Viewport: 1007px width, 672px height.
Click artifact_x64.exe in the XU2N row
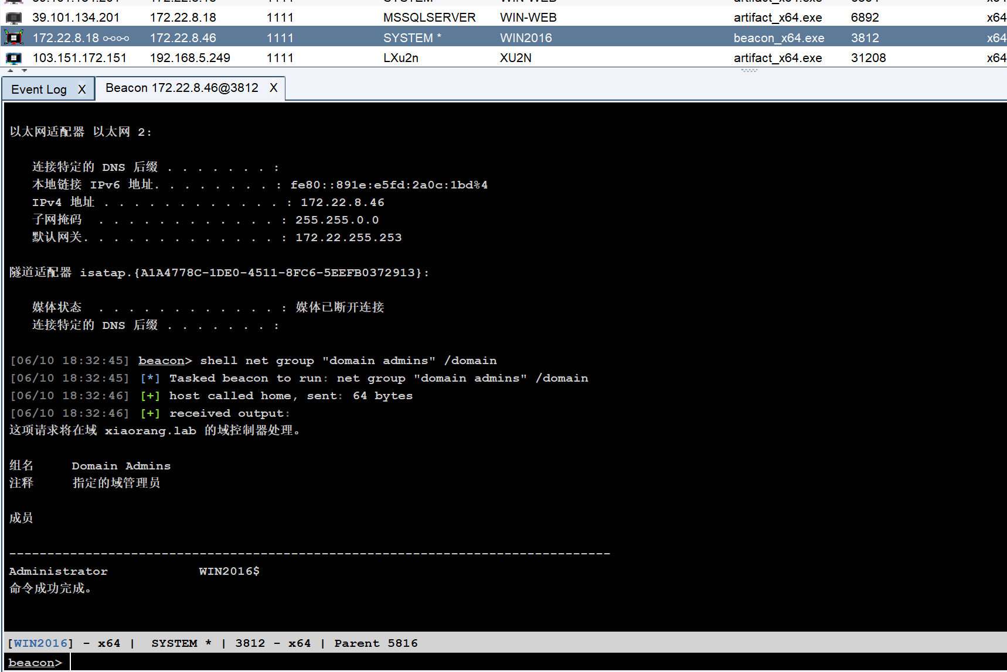click(777, 58)
